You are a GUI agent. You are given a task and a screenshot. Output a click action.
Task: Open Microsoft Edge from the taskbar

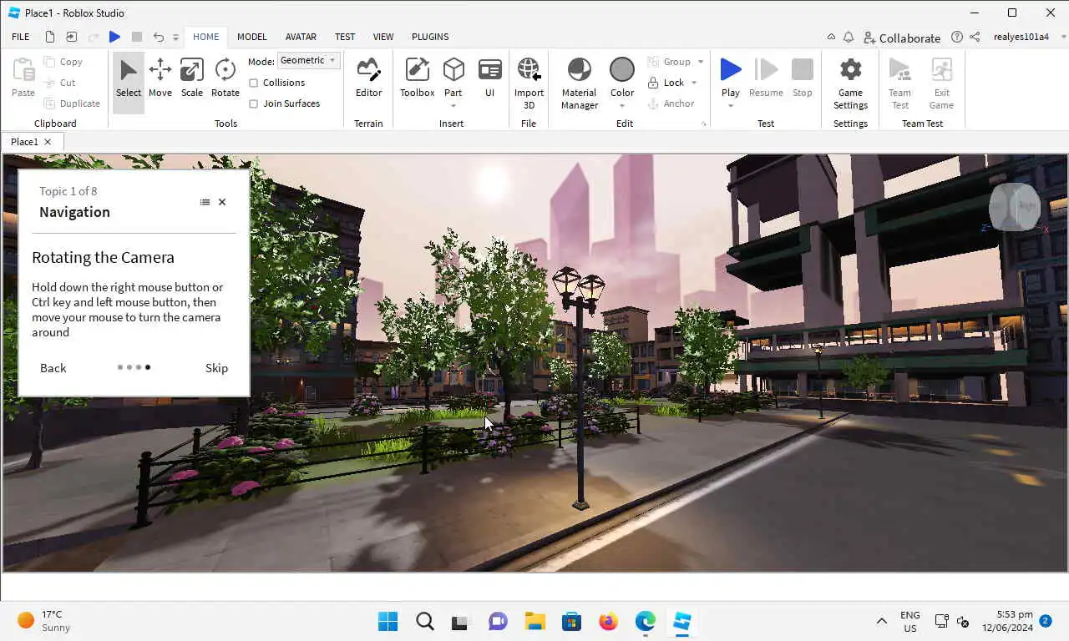click(645, 621)
